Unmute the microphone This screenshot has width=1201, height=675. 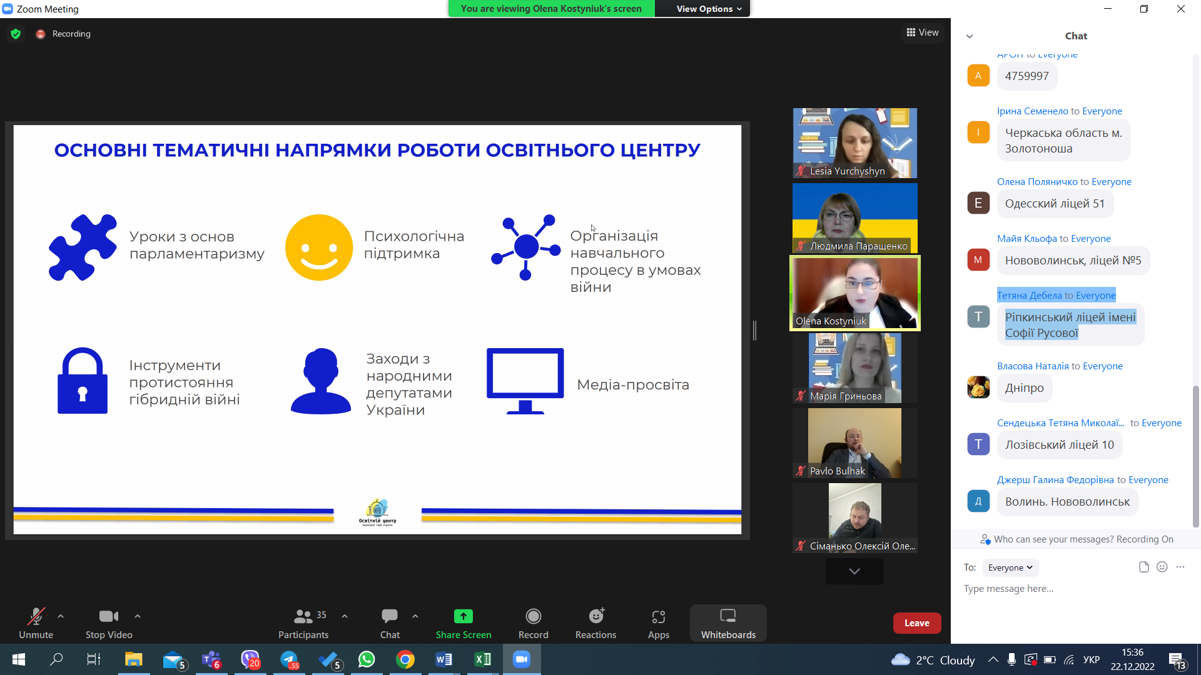(x=36, y=617)
